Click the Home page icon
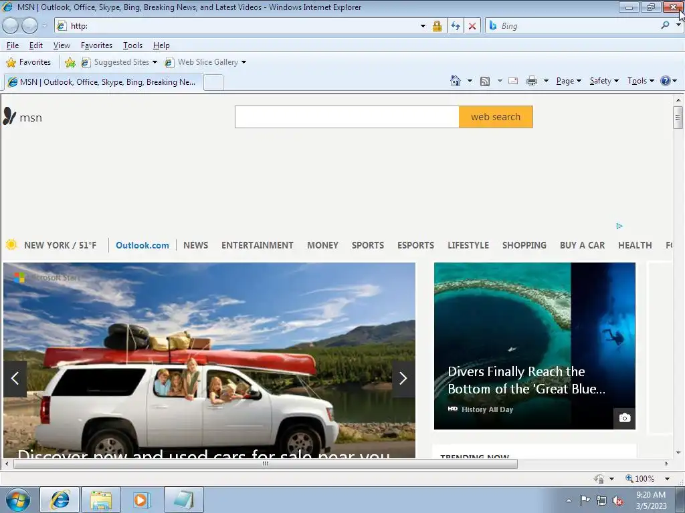This screenshot has width=685, height=513. [x=455, y=81]
